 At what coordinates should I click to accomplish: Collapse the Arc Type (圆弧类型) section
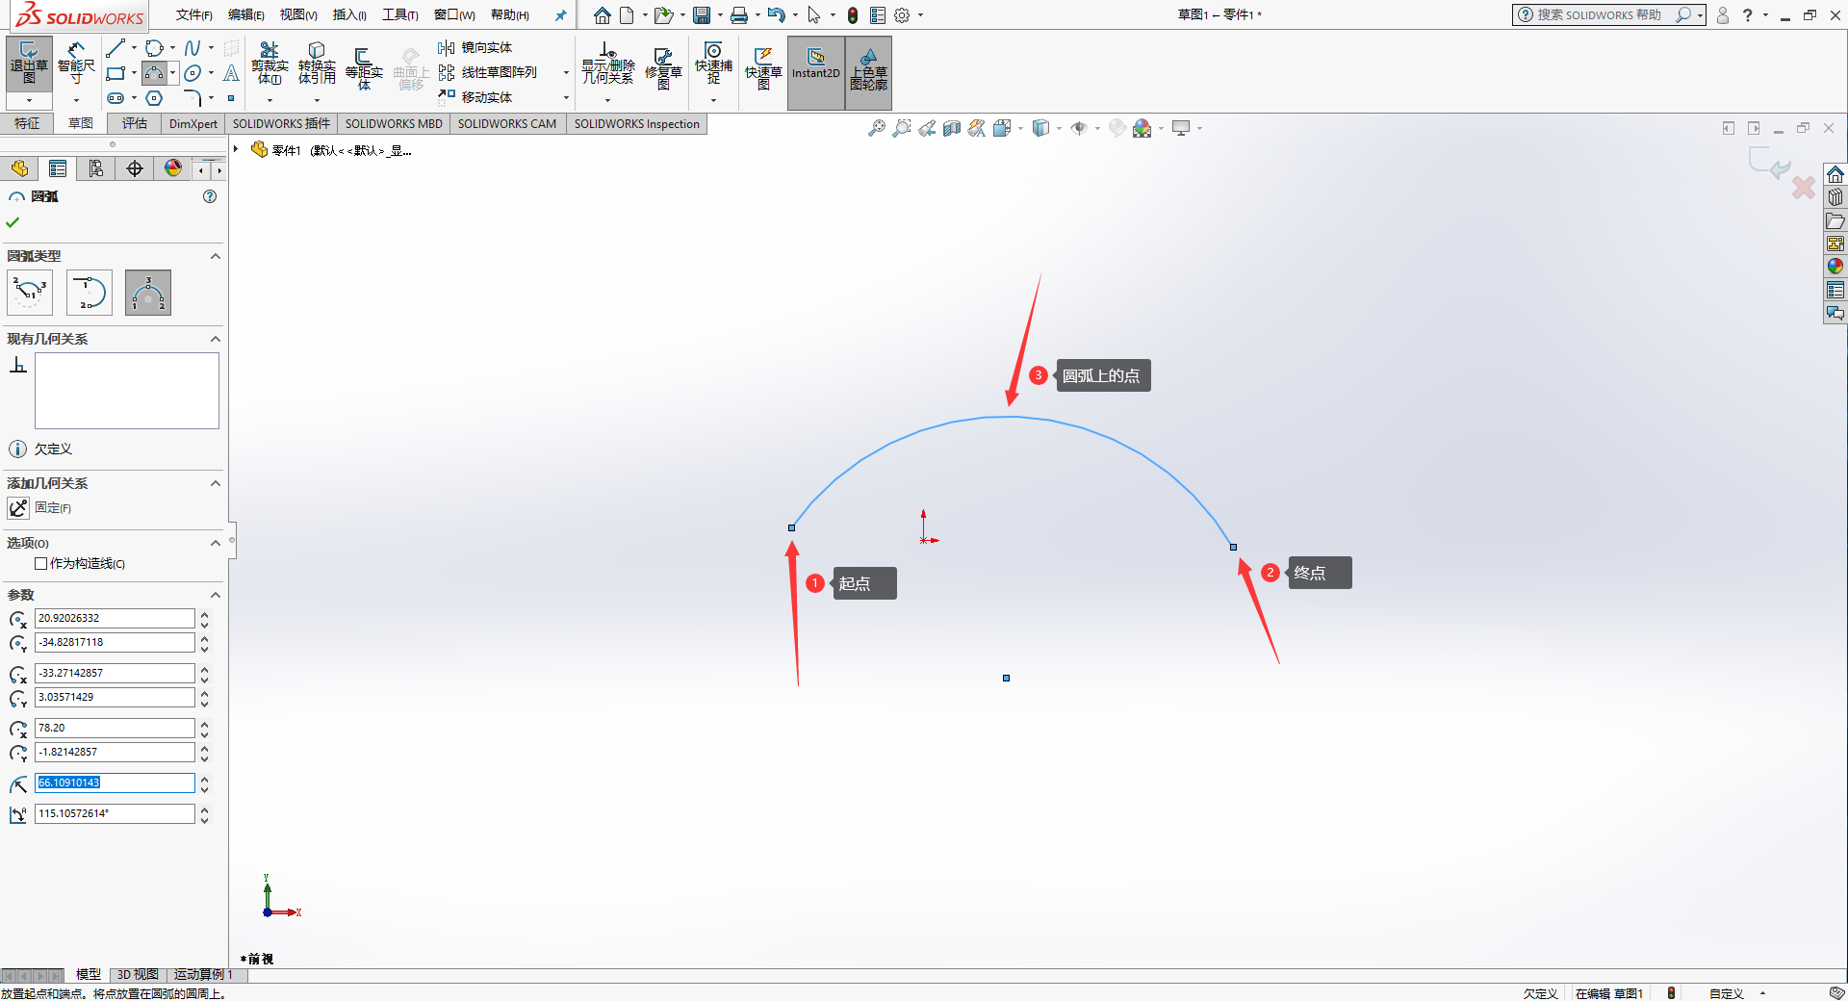216,256
